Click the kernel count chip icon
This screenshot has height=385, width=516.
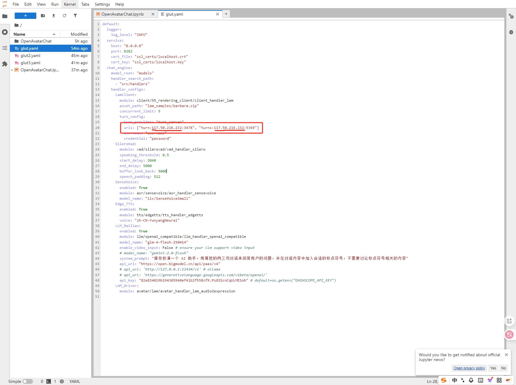pos(62,381)
